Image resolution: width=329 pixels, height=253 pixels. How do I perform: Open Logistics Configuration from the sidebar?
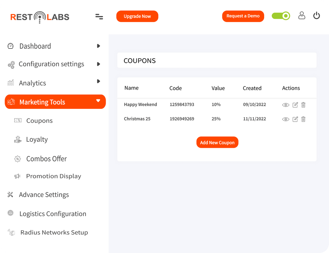(x=53, y=214)
